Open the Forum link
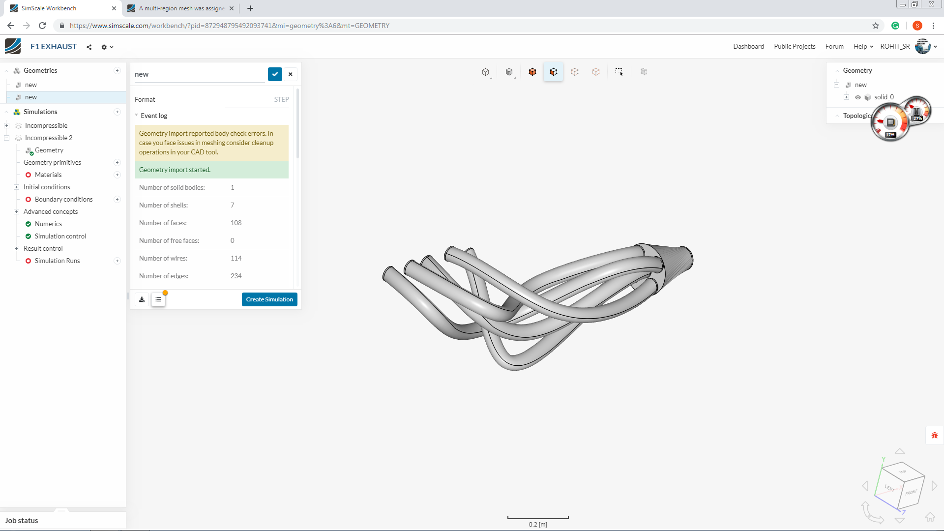Image resolution: width=944 pixels, height=531 pixels. 834,46
